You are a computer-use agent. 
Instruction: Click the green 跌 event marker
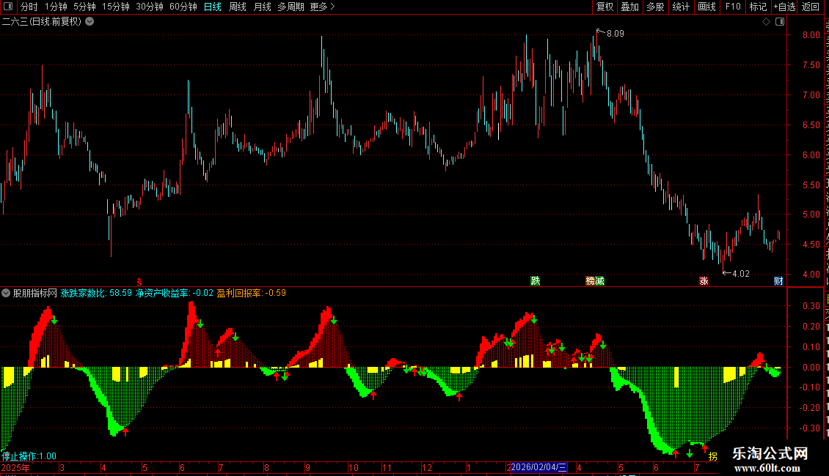[x=536, y=280]
